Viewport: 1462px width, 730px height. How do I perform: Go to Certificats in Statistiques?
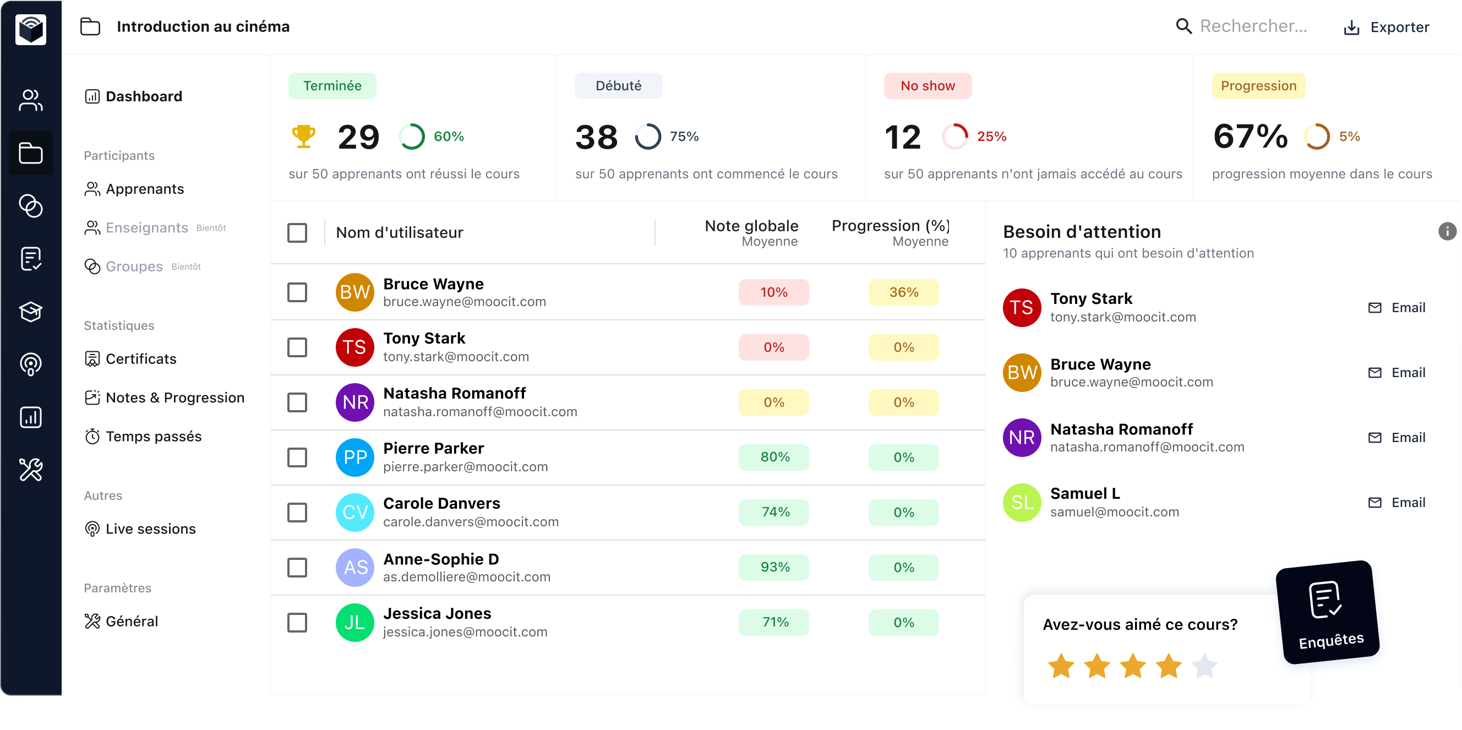pos(141,359)
